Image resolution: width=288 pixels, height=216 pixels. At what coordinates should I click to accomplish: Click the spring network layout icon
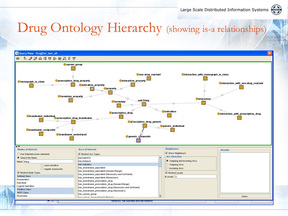tap(64, 58)
